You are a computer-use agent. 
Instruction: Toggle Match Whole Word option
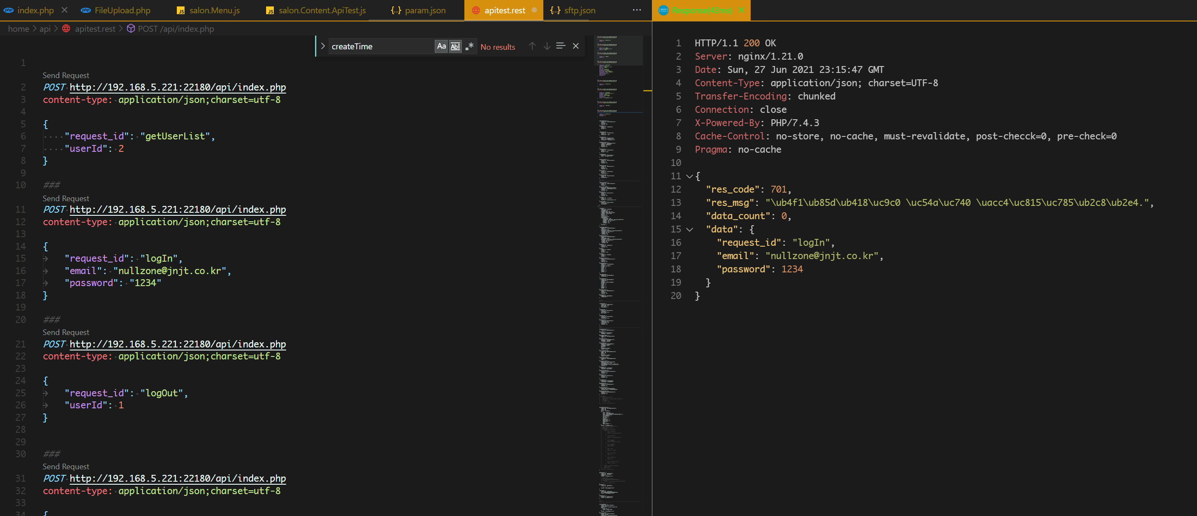click(455, 46)
